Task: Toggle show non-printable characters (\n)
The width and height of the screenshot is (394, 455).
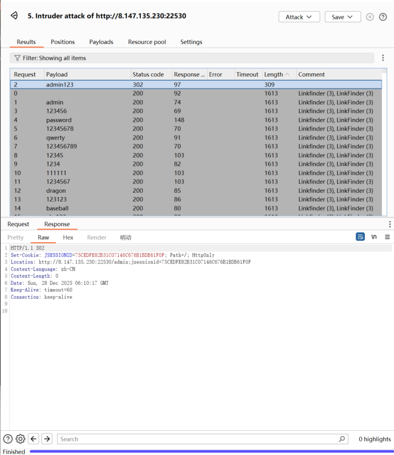Action: click(374, 237)
